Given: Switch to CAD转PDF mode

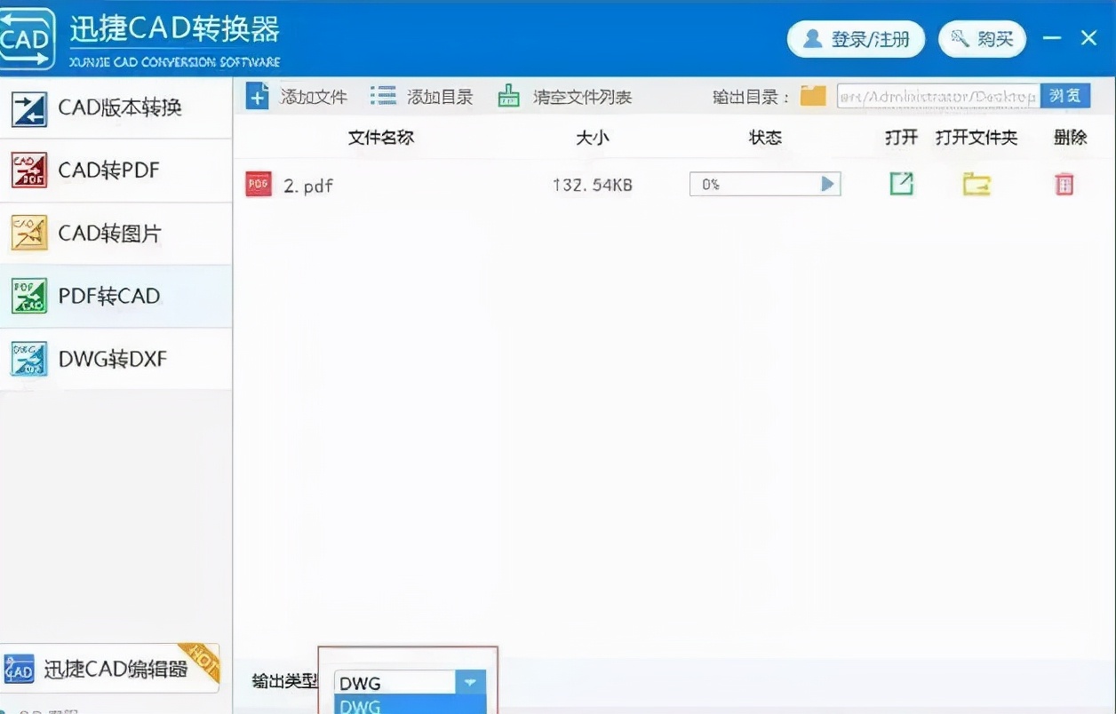Looking at the screenshot, I should click(x=116, y=170).
